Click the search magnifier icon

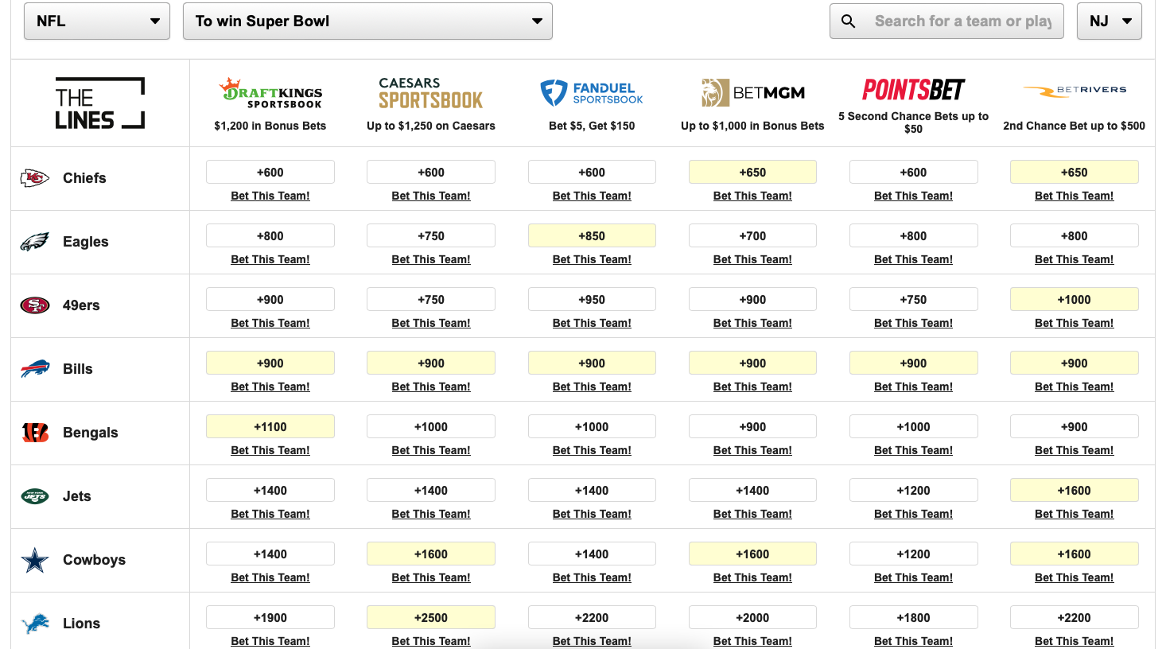click(849, 21)
